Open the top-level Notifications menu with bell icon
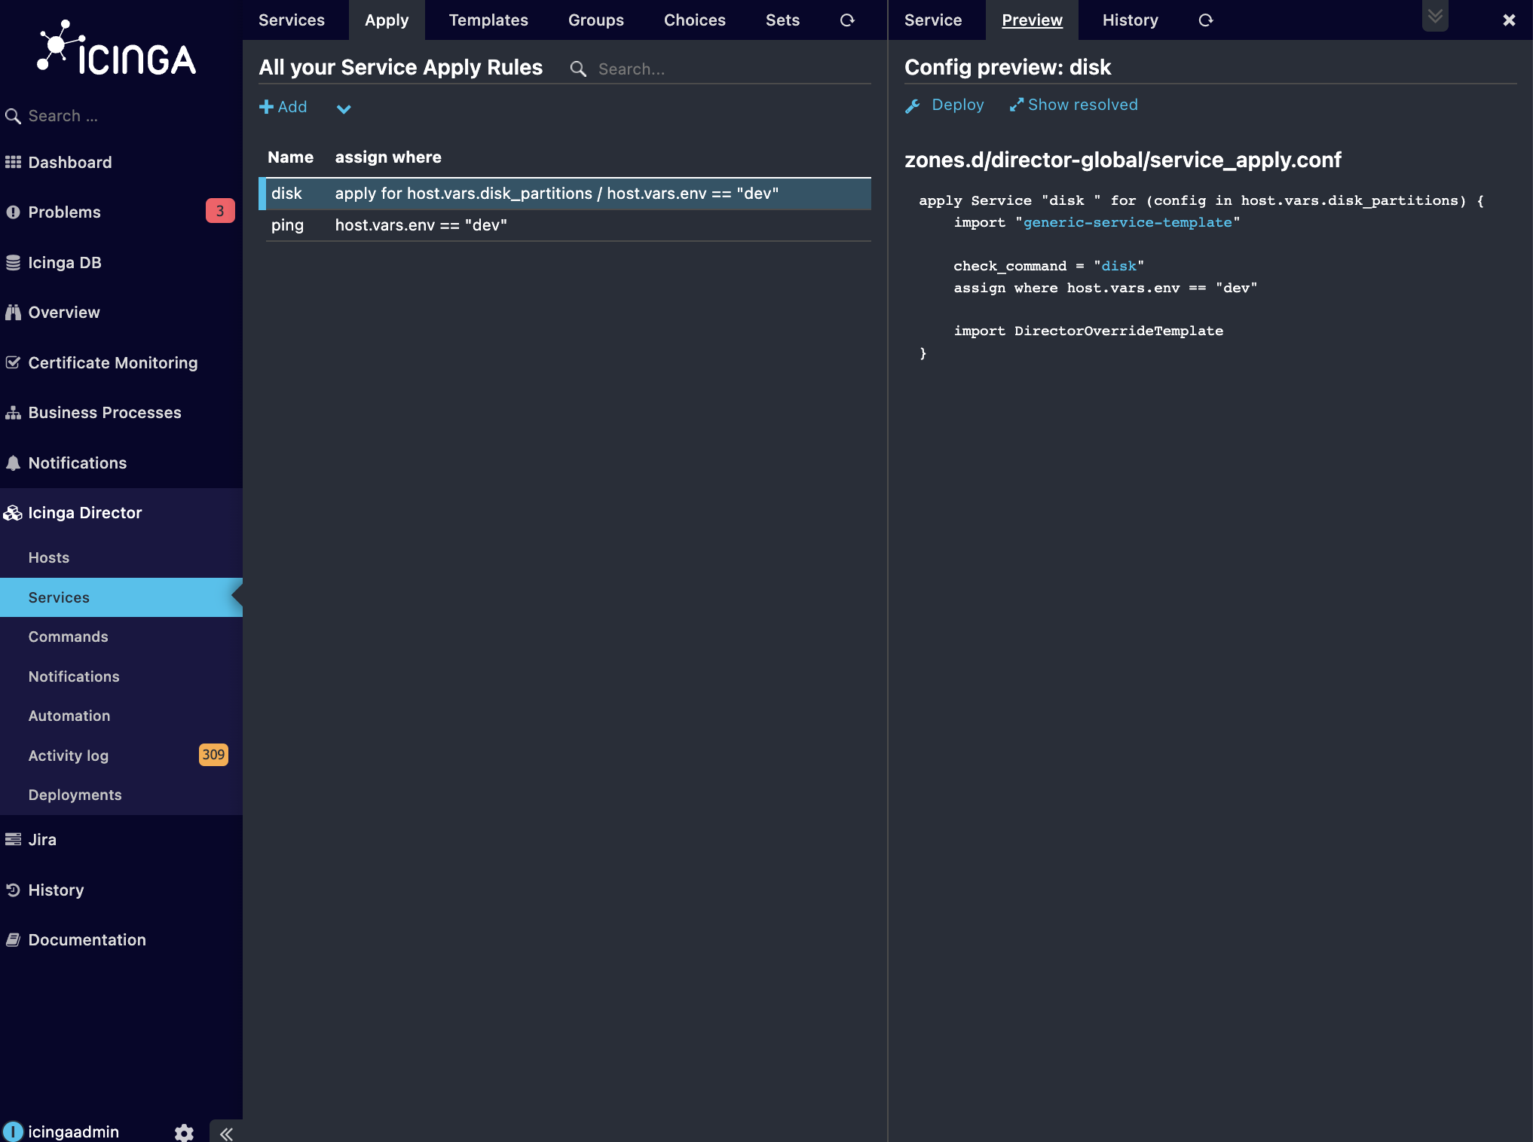The width and height of the screenshot is (1533, 1142). [x=78, y=463]
